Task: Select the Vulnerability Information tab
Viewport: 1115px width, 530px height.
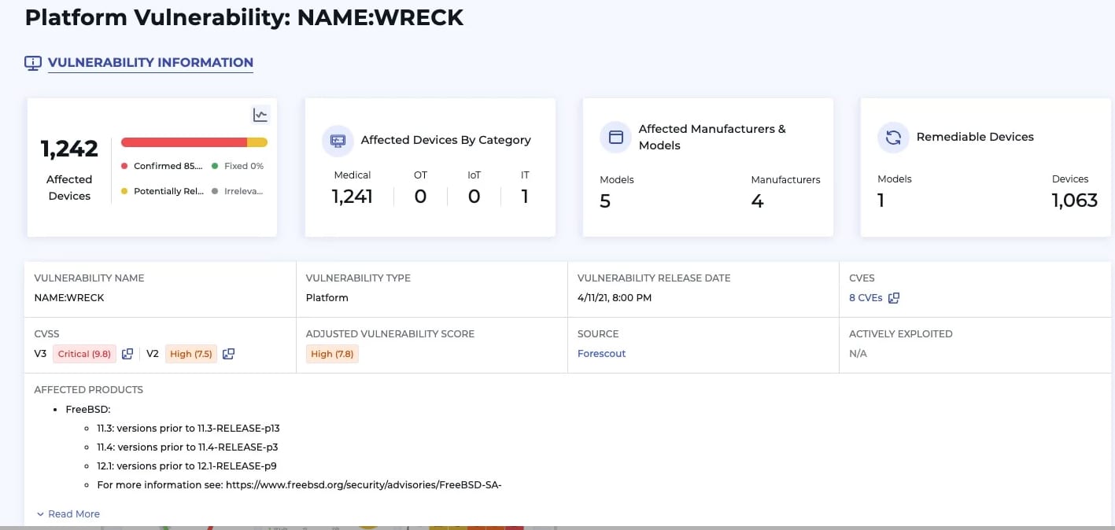Action: [150, 63]
